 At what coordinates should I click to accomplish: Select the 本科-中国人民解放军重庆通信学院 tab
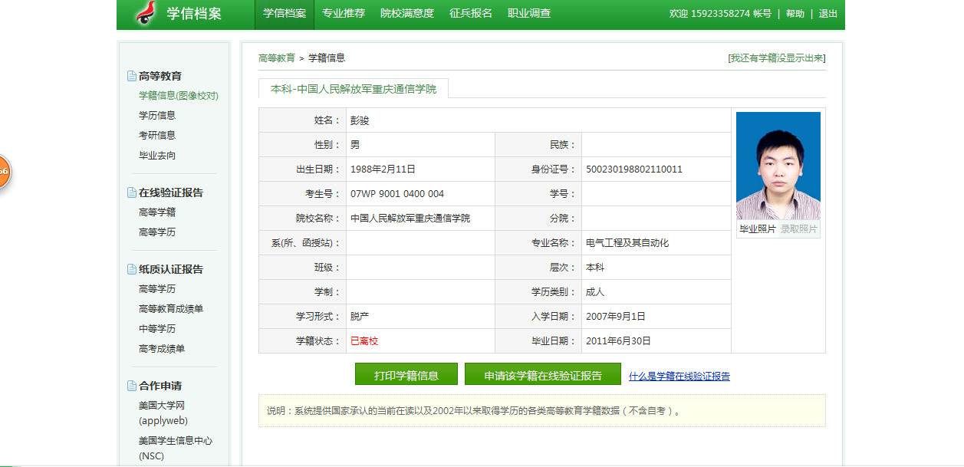tap(354, 89)
